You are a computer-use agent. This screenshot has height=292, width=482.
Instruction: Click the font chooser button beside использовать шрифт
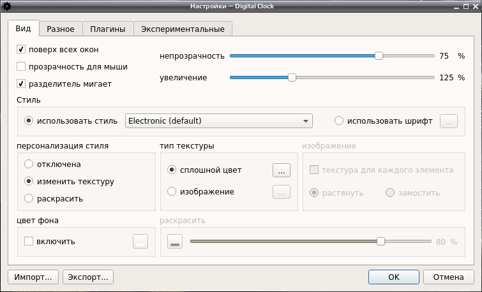click(449, 121)
